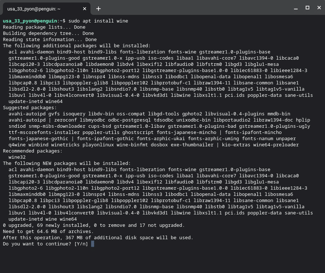325x273 pixels.
Task: Click 'zeroconf' in suggested packages
Action: [x=65, y=120]
